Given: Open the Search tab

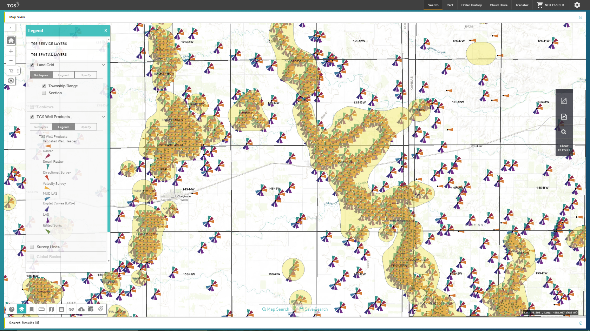Looking at the screenshot, I should click(433, 5).
